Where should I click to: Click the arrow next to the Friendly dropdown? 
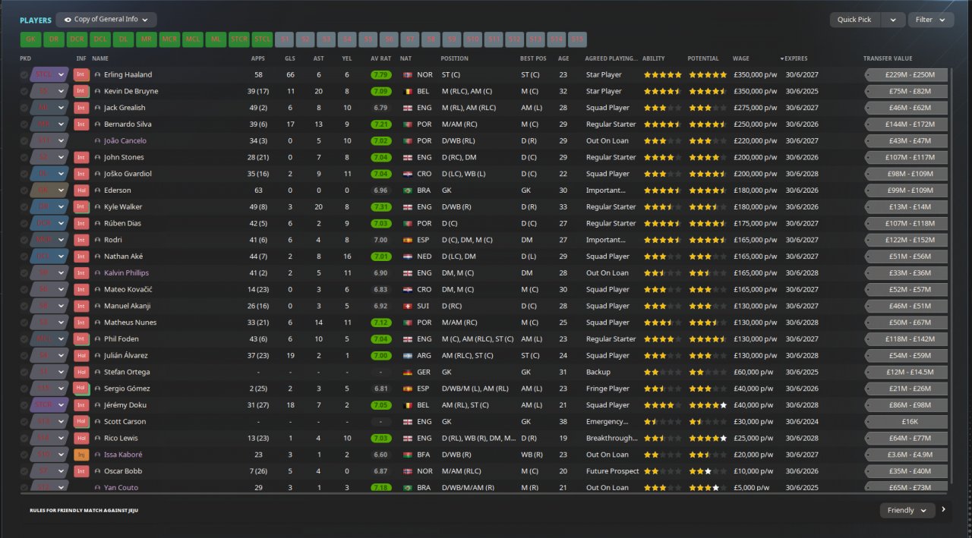(x=944, y=510)
